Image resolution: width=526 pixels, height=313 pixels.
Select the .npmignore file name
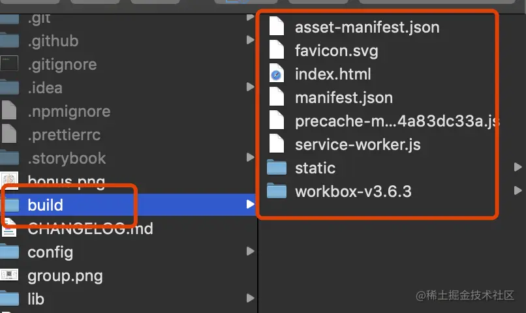click(69, 112)
